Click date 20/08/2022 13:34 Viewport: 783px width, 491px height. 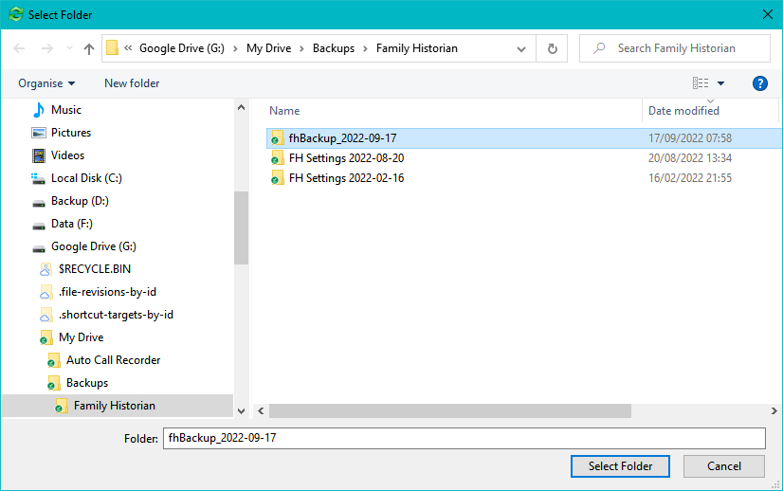689,158
